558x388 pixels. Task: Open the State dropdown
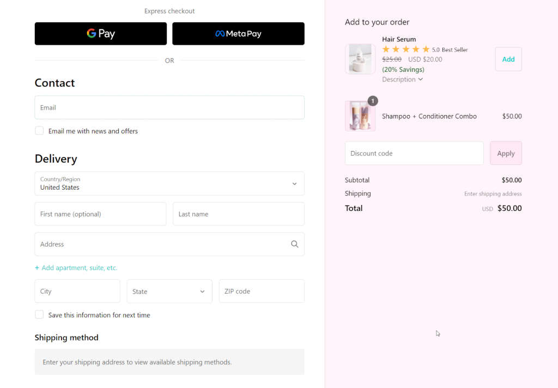point(169,291)
